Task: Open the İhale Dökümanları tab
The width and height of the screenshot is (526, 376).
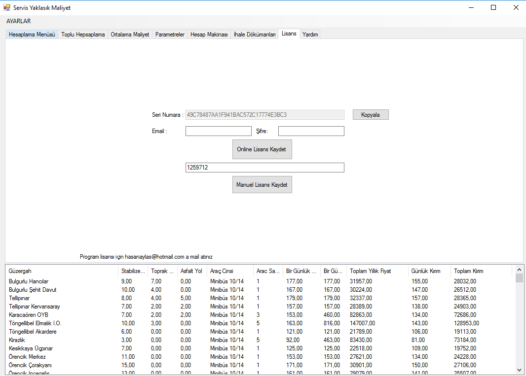Action: pyautogui.click(x=255, y=34)
